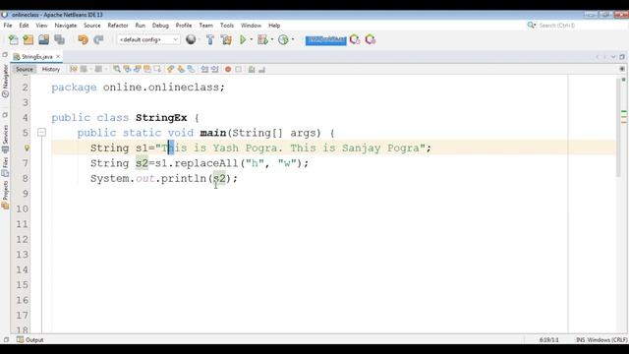
Task: Click the lightbulb hint on line 6
Action: tap(27, 148)
